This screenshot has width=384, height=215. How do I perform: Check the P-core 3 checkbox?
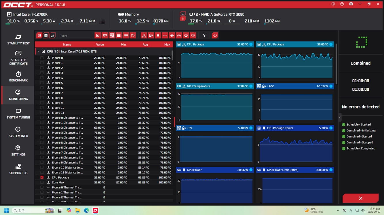[x=42, y=73]
